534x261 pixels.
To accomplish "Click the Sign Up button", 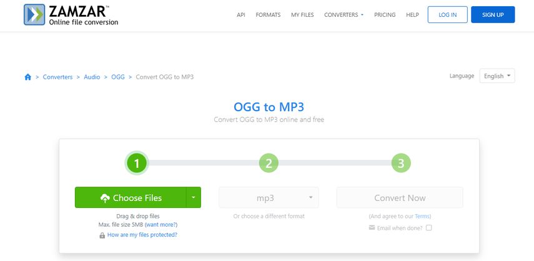I will pyautogui.click(x=493, y=14).
